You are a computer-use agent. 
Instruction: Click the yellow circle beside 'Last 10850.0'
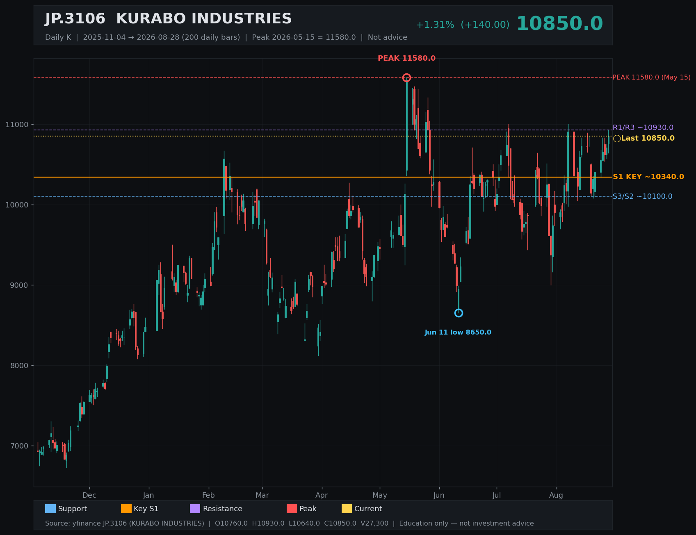617,139
